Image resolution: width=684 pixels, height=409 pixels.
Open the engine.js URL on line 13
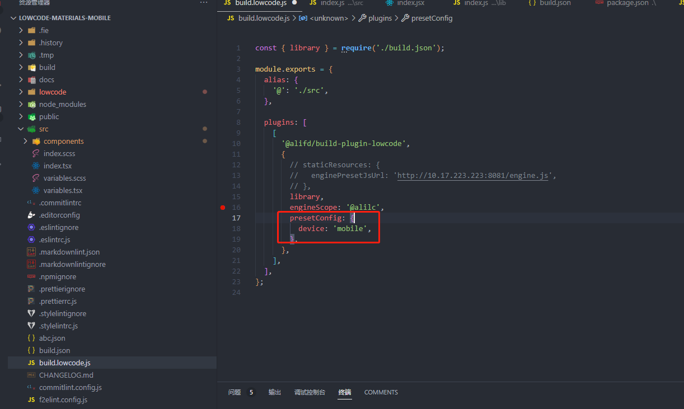pyautogui.click(x=473, y=175)
